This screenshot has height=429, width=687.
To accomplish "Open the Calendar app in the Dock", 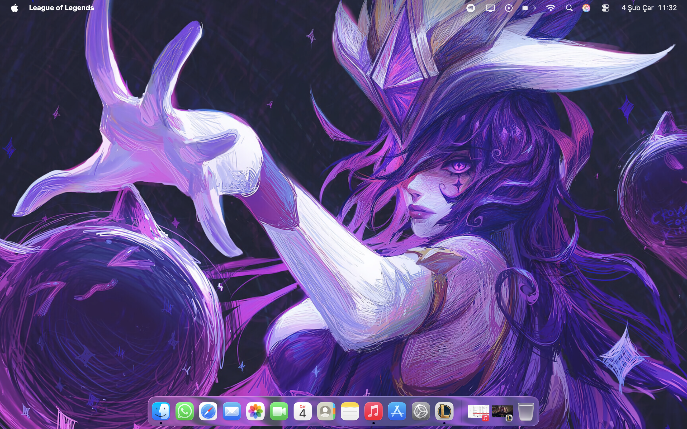I will (x=303, y=411).
